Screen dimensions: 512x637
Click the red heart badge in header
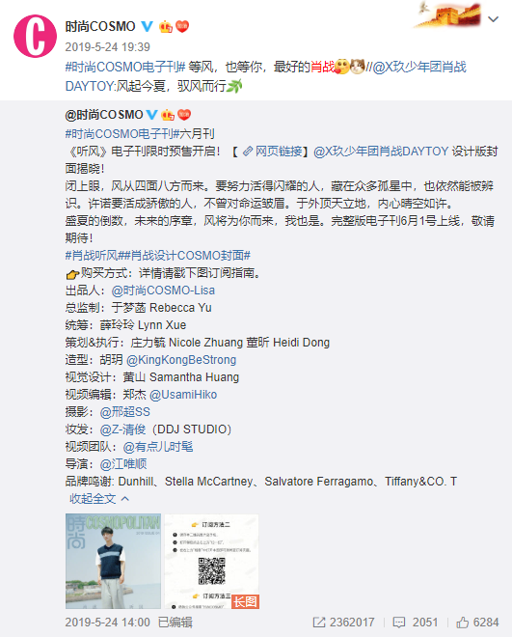pos(182,26)
